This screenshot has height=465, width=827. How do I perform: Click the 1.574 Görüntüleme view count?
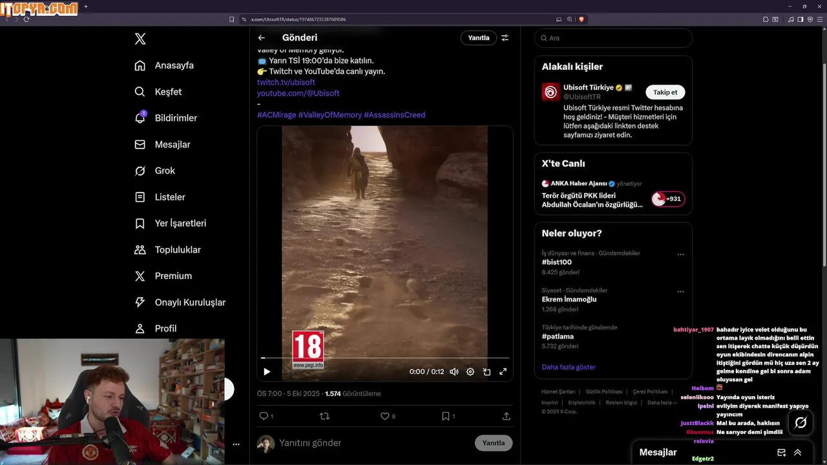353,393
